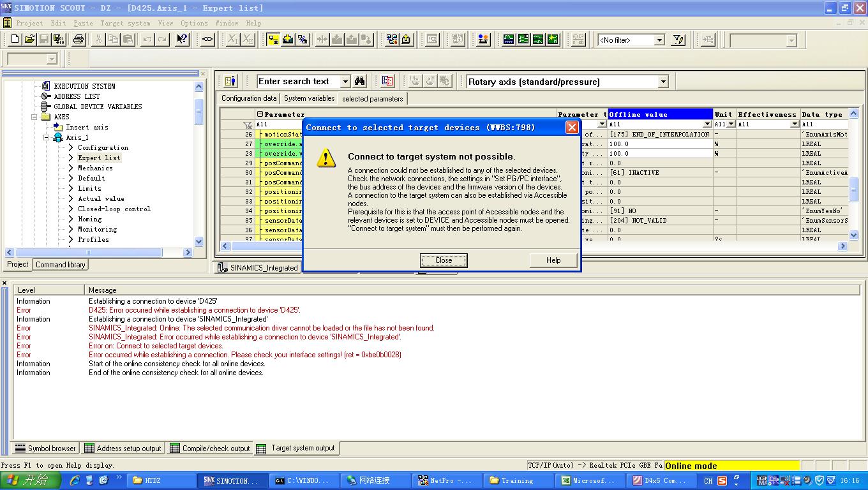Viewport: 868px width, 490px height.
Task: Click the project tree horizontal scrollbar right arrow
Action: (188, 253)
